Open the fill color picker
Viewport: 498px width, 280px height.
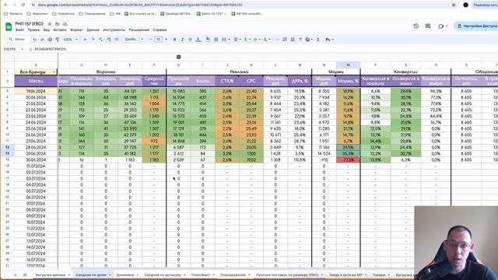click(x=208, y=40)
